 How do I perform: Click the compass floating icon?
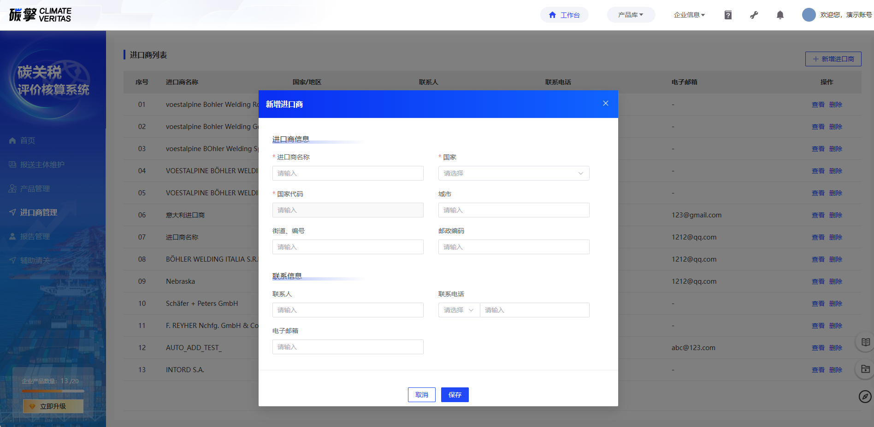[x=865, y=396]
